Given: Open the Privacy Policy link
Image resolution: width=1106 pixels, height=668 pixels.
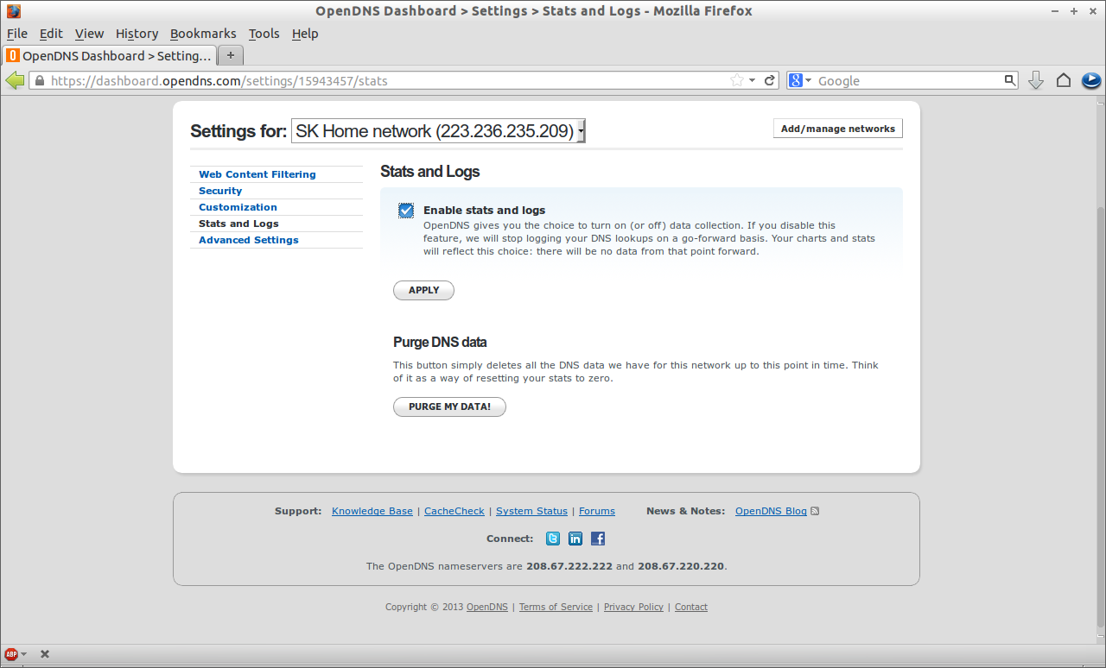Looking at the screenshot, I should tap(633, 607).
